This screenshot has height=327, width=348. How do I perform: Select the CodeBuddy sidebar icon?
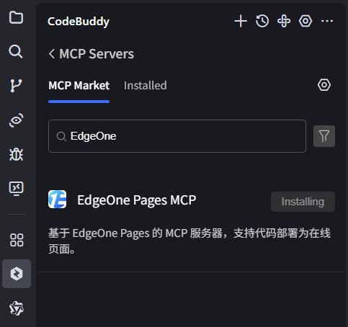coord(17,274)
